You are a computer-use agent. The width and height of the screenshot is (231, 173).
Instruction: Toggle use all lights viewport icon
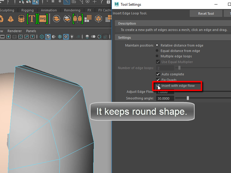72,37
